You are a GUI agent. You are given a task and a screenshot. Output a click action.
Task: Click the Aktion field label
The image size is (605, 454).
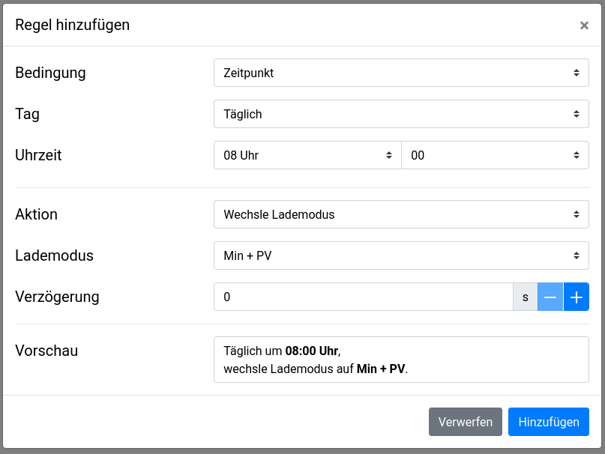click(37, 214)
